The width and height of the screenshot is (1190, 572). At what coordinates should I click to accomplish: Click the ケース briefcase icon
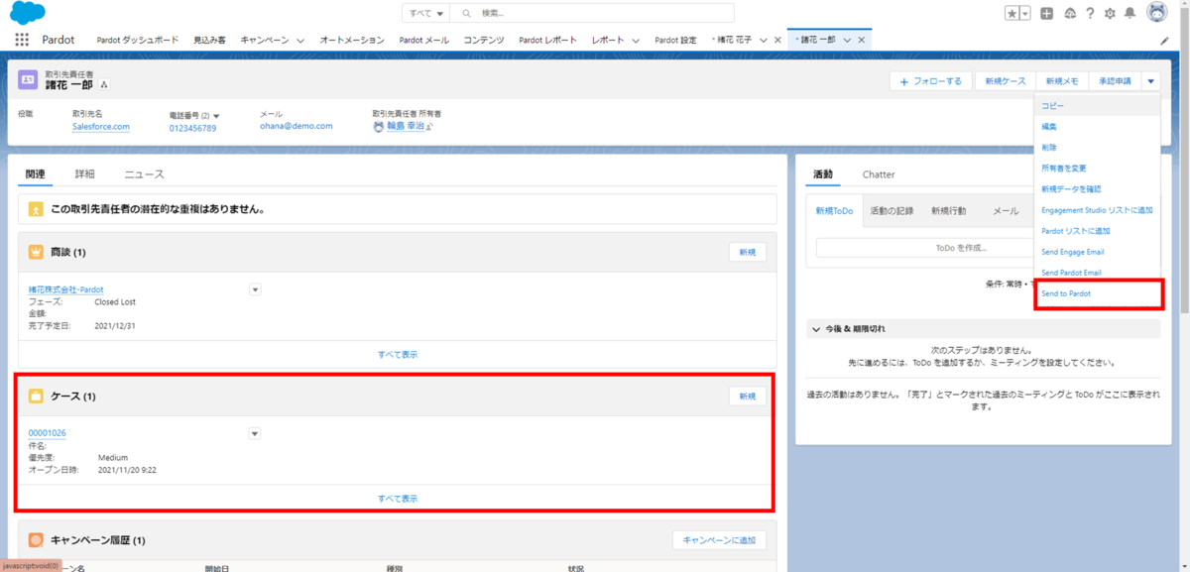[36, 397]
